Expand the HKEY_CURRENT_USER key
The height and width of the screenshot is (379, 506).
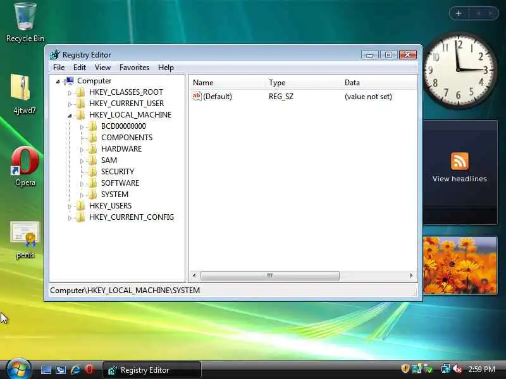[70, 104]
